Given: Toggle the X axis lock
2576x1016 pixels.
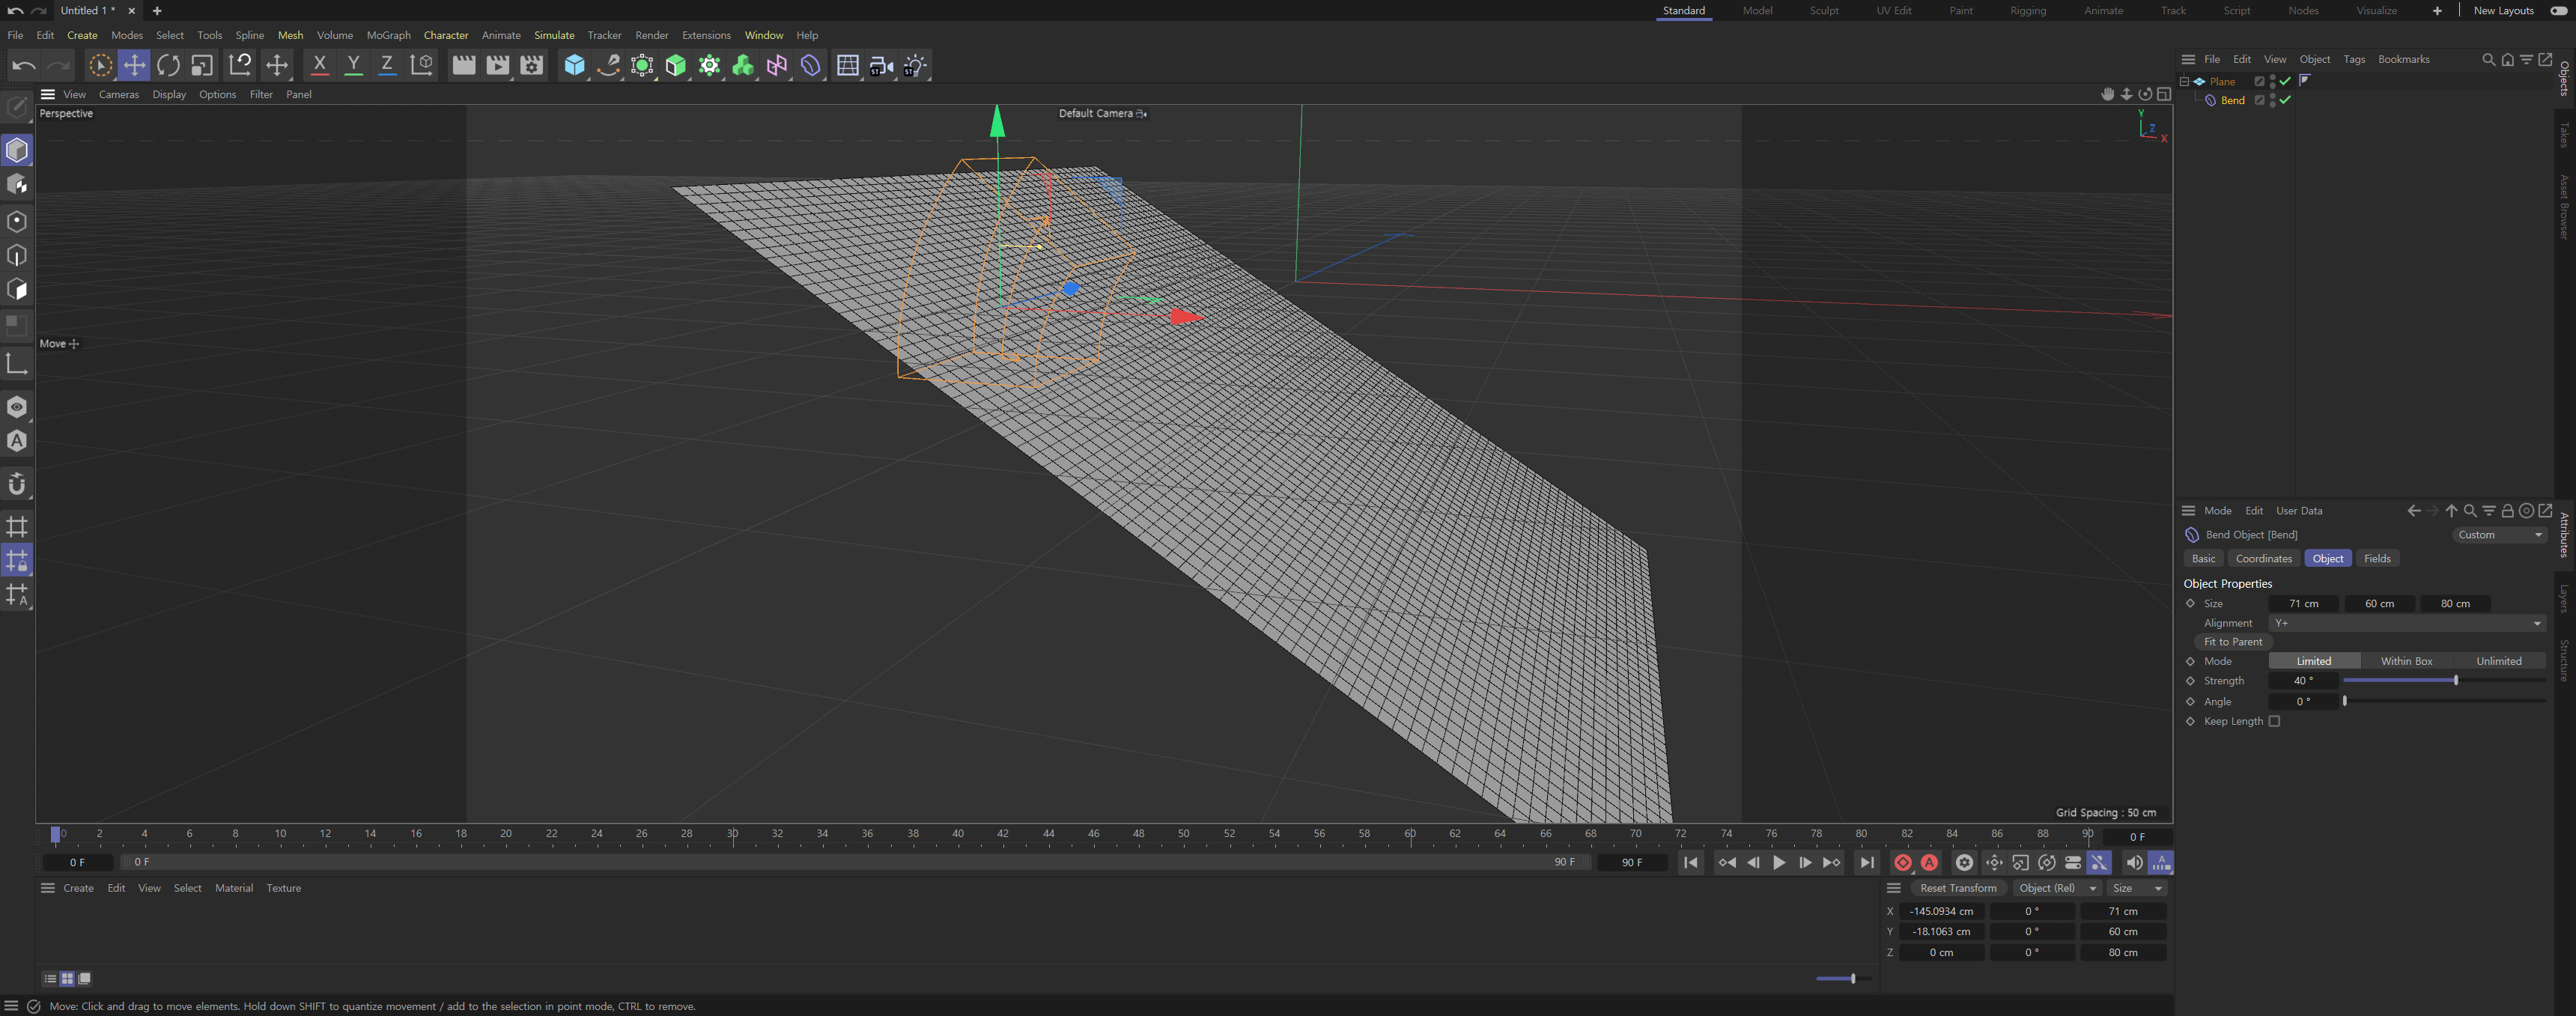Looking at the screenshot, I should [x=319, y=64].
